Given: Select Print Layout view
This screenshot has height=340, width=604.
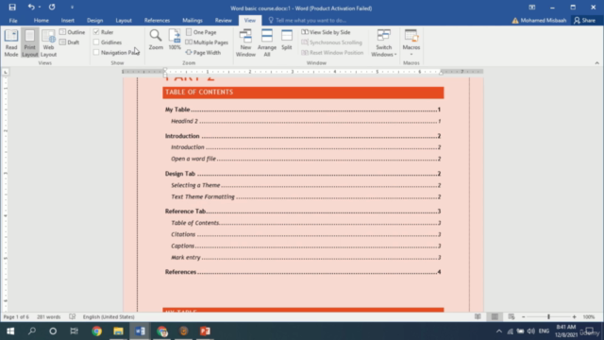Looking at the screenshot, I should (x=29, y=43).
